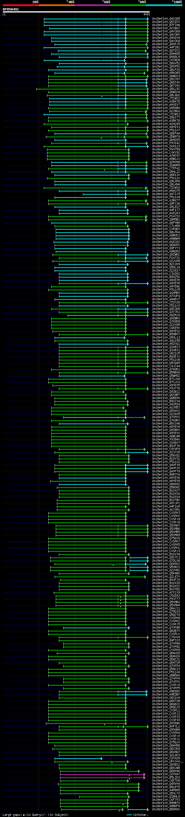This screenshot has height=817, width=185.
Task: Open hit UniRef100_C6TNS8
Action: pos(166,60)
